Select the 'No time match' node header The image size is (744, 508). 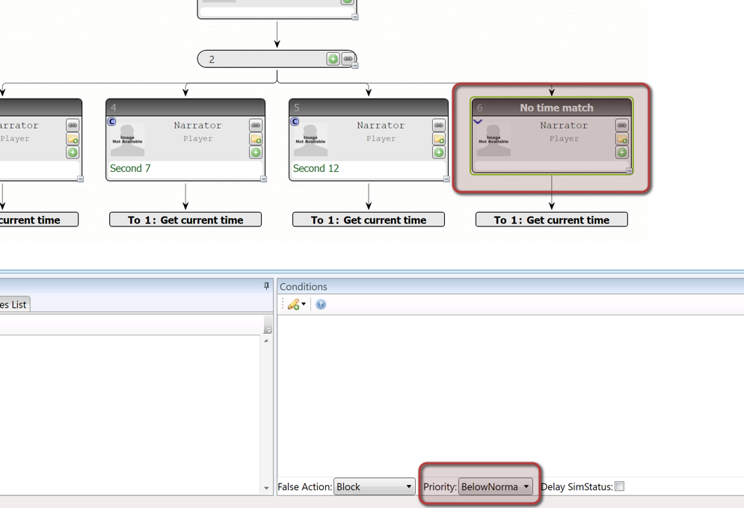[x=556, y=108]
